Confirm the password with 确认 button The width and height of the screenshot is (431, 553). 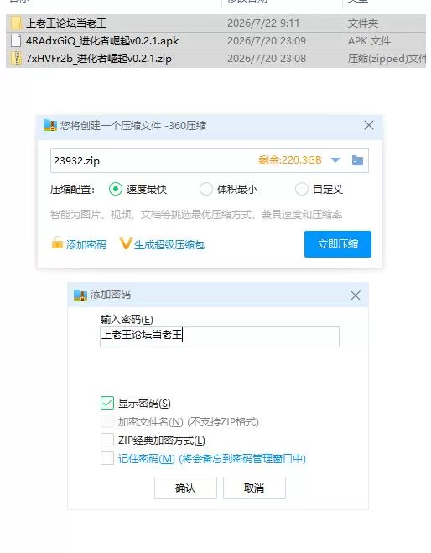tap(185, 488)
